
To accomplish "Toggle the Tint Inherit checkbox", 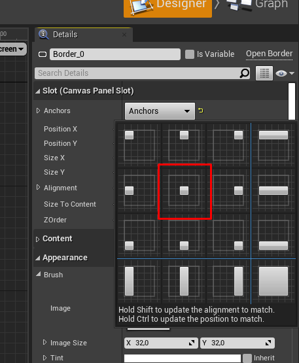I will 247,358.
